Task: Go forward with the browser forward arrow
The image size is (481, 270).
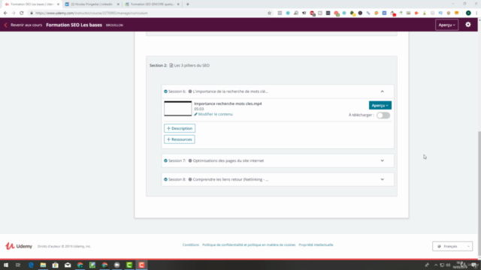Action: [14, 13]
